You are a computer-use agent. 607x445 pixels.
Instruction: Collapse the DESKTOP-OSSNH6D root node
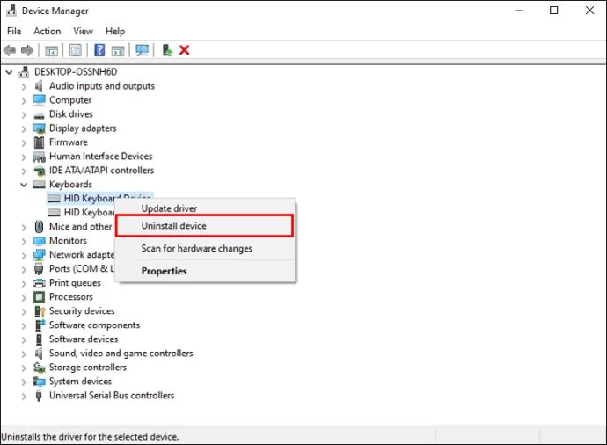click(10, 72)
